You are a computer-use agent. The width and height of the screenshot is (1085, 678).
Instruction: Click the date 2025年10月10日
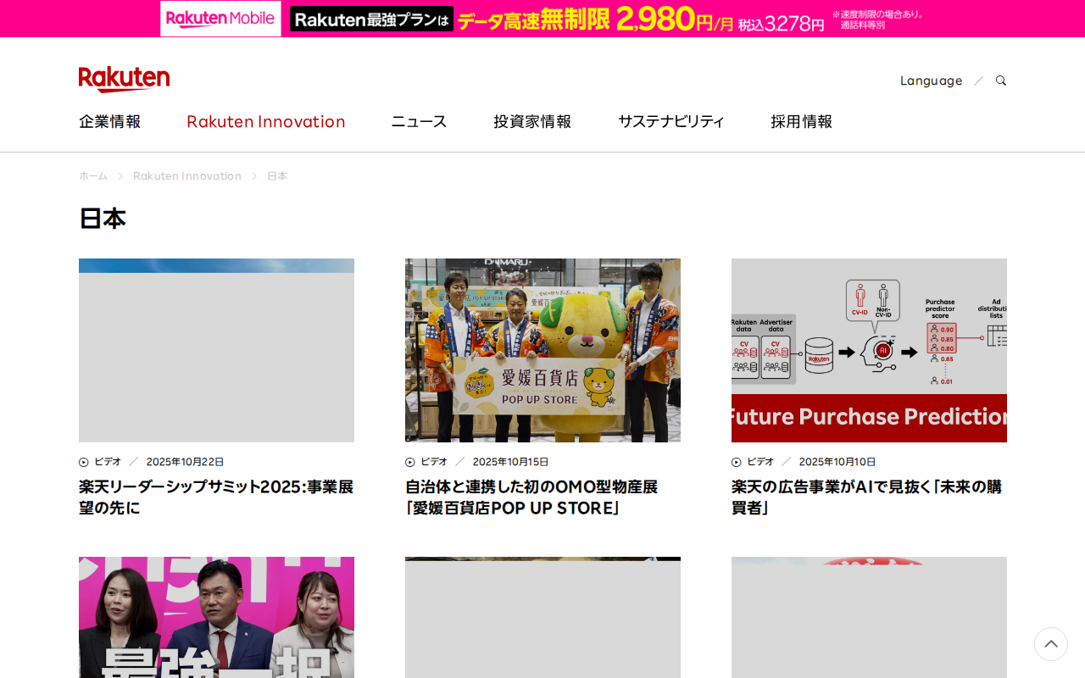click(x=837, y=462)
